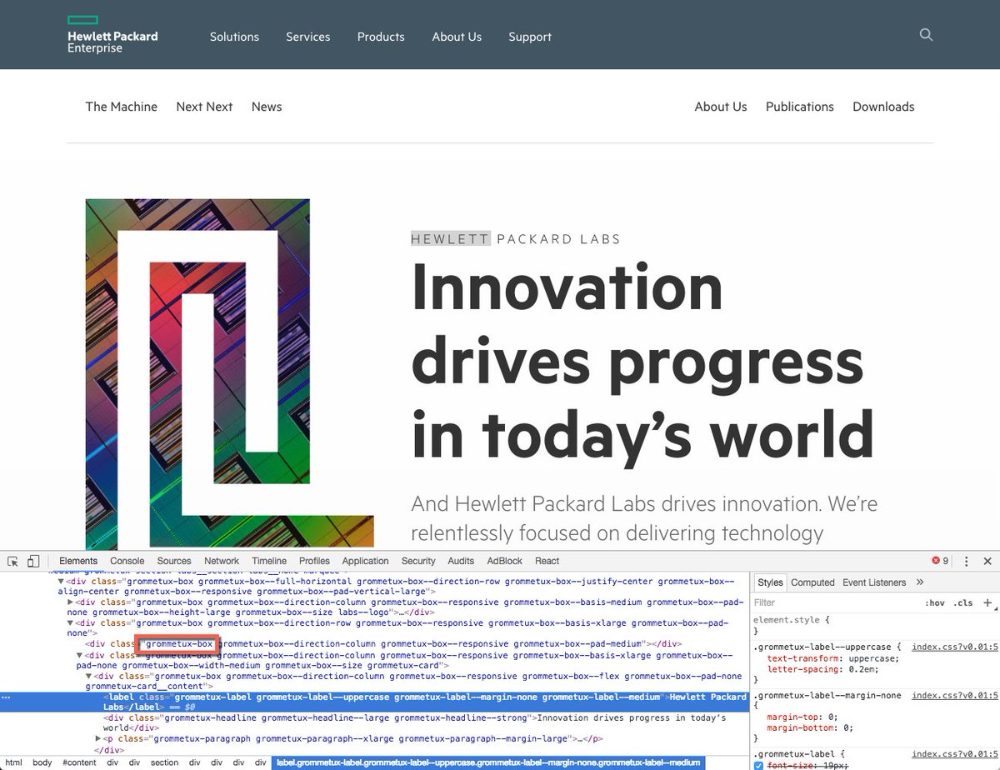Image resolution: width=1000 pixels, height=770 pixels.
Task: Open index.css link for label--margin-none rule
Action: click(955, 695)
